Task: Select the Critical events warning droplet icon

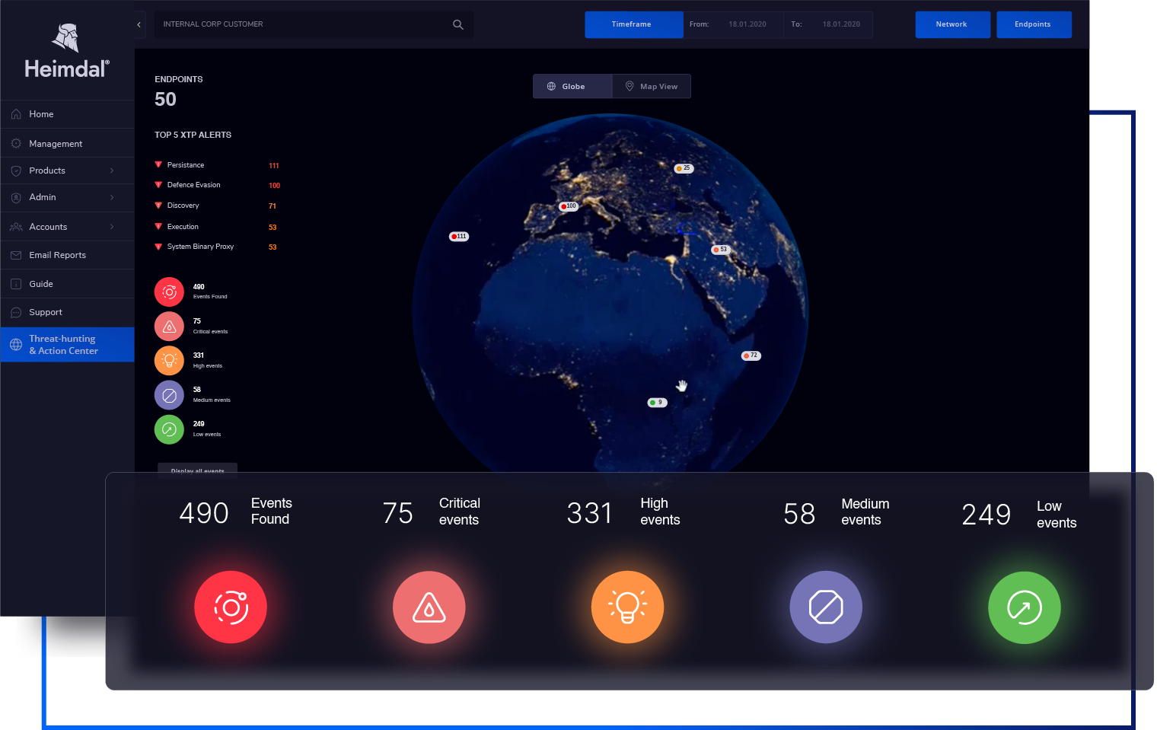Action: (x=429, y=607)
